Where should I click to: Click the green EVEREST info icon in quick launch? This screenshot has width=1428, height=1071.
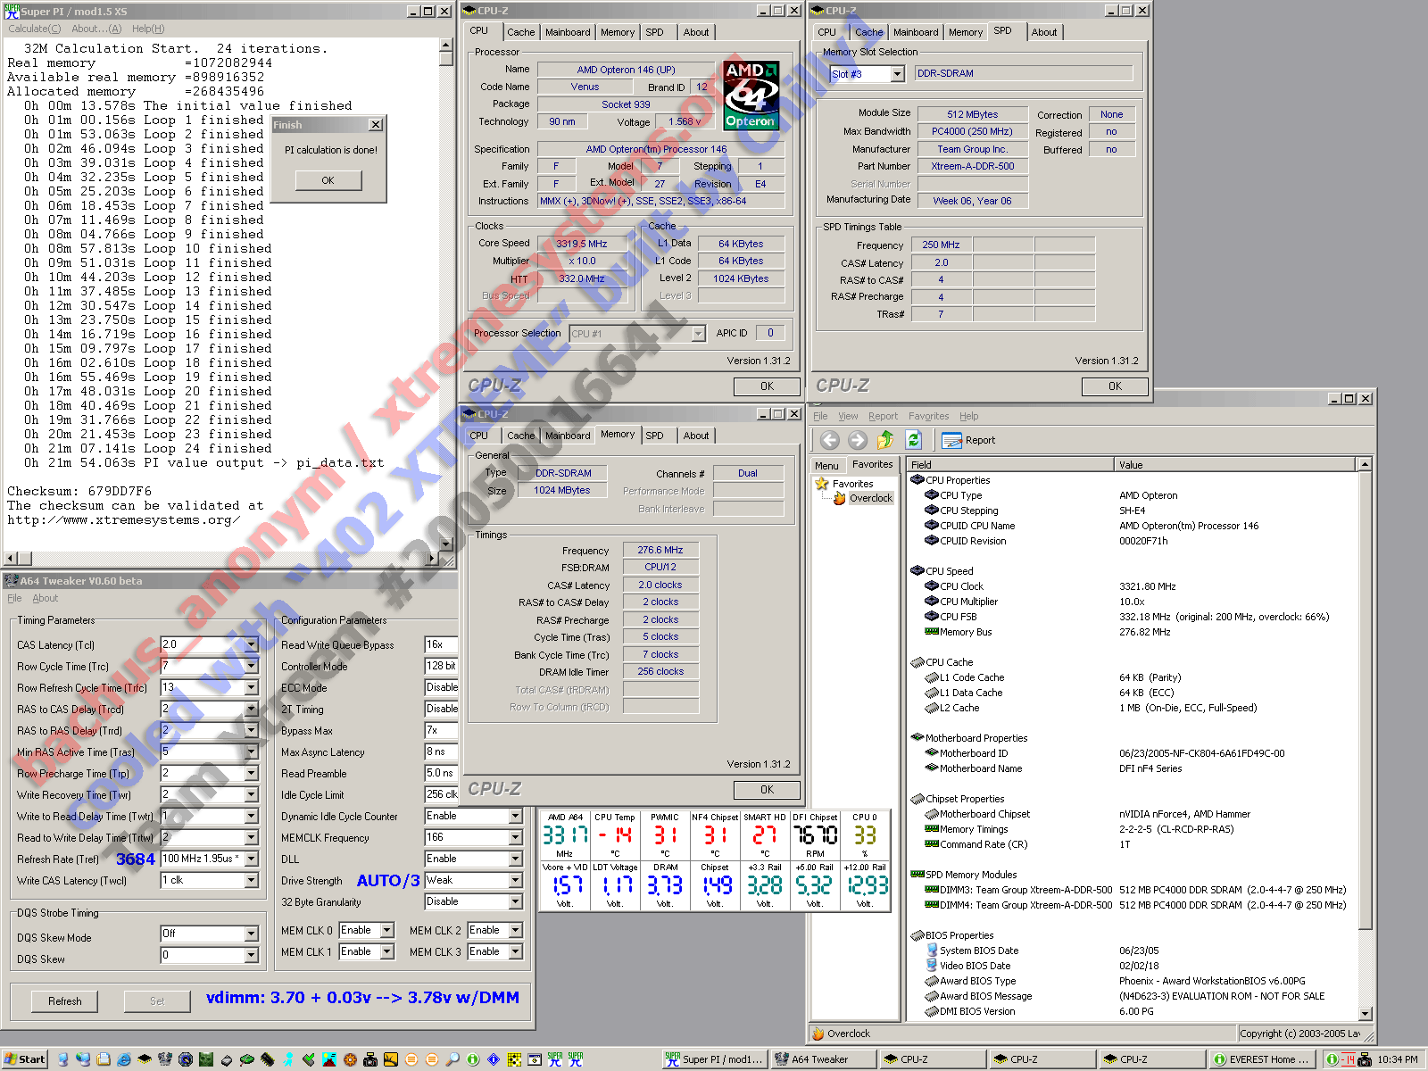tap(473, 1059)
